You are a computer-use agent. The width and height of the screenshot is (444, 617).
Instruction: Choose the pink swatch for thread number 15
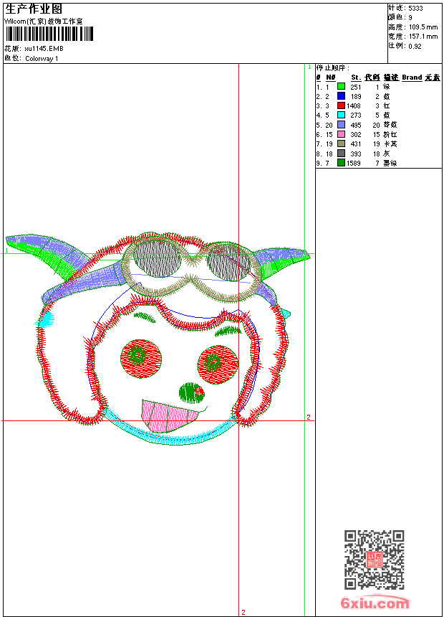click(341, 134)
